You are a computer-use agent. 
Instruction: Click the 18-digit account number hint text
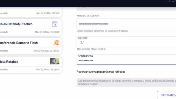point(102,31)
